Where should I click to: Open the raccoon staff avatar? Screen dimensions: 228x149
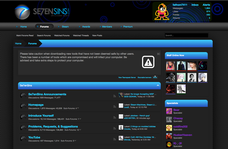point(181,89)
